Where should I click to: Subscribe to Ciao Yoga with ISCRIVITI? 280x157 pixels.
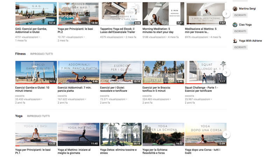(x=240, y=31)
